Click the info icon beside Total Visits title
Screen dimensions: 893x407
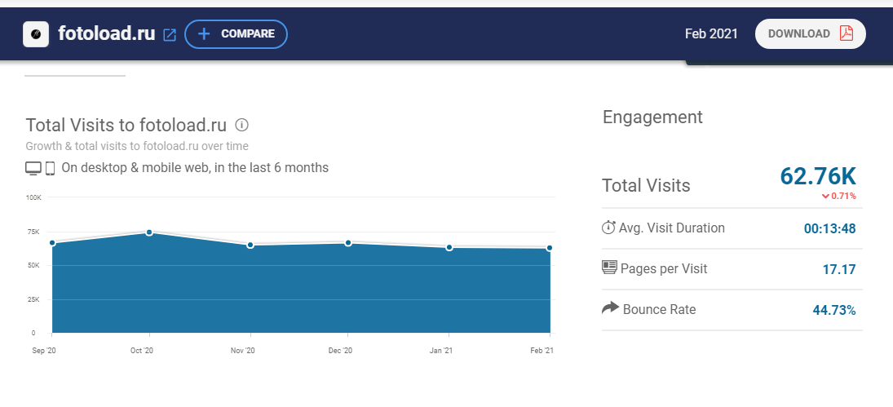pyautogui.click(x=241, y=125)
